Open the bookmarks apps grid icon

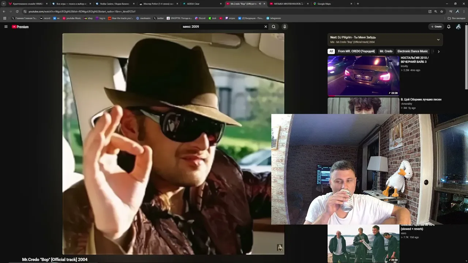coord(5,18)
